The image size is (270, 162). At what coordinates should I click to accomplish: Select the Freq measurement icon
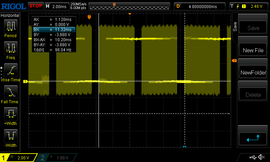tap(10, 48)
